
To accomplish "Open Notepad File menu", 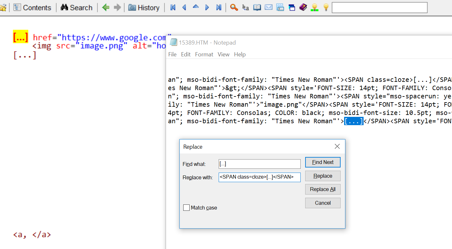I will pos(172,54).
